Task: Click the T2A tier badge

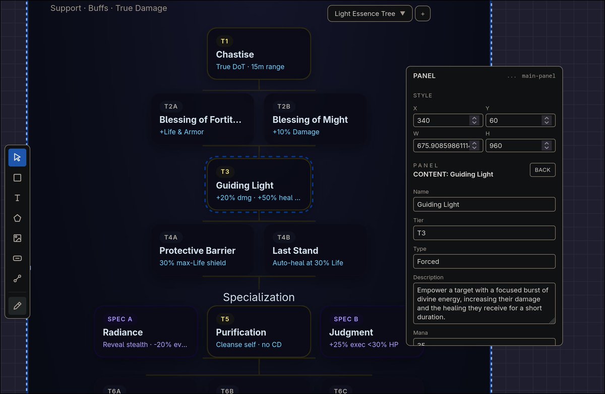Action: (171, 107)
